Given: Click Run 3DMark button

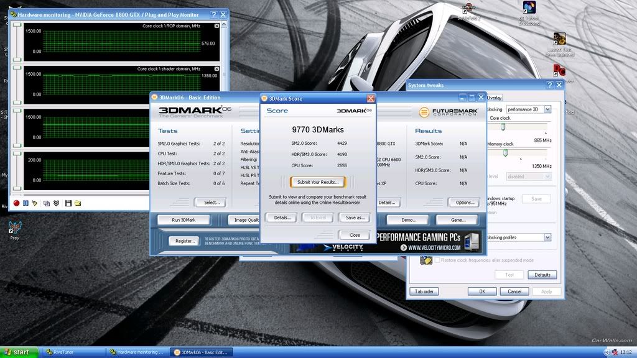Looking at the screenshot, I should 184,219.
